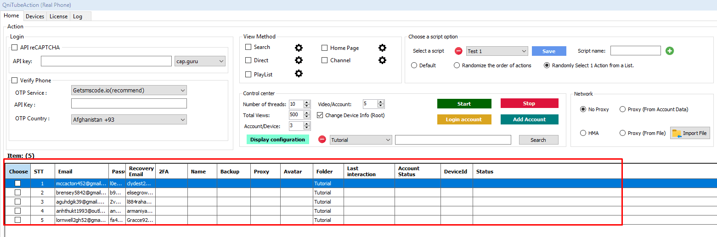
Task: Focus the Verify Phone API Key field
Action: tap(129, 103)
